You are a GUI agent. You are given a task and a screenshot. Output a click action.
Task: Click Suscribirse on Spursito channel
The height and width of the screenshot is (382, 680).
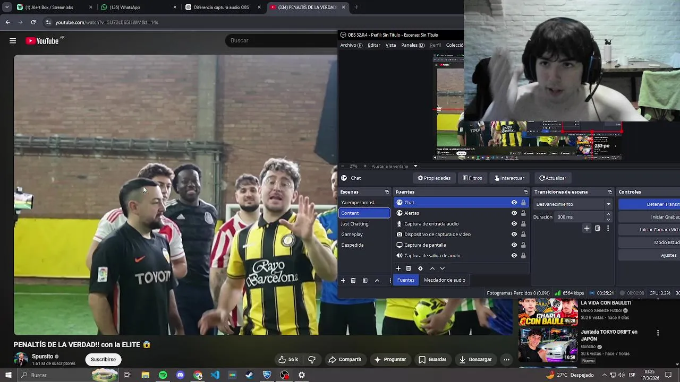pyautogui.click(x=103, y=360)
